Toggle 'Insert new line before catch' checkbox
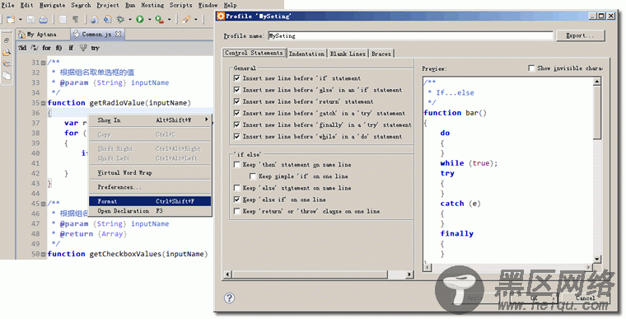626x319 pixels. [x=236, y=113]
